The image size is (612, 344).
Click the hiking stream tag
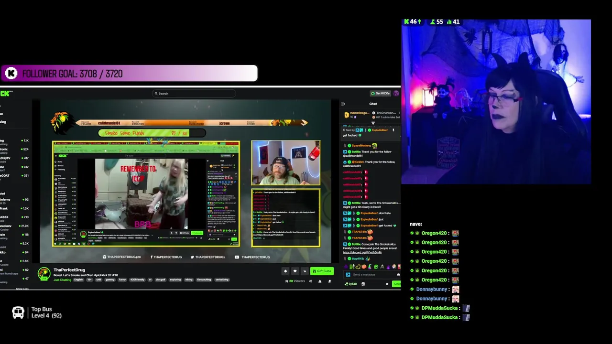(189, 279)
